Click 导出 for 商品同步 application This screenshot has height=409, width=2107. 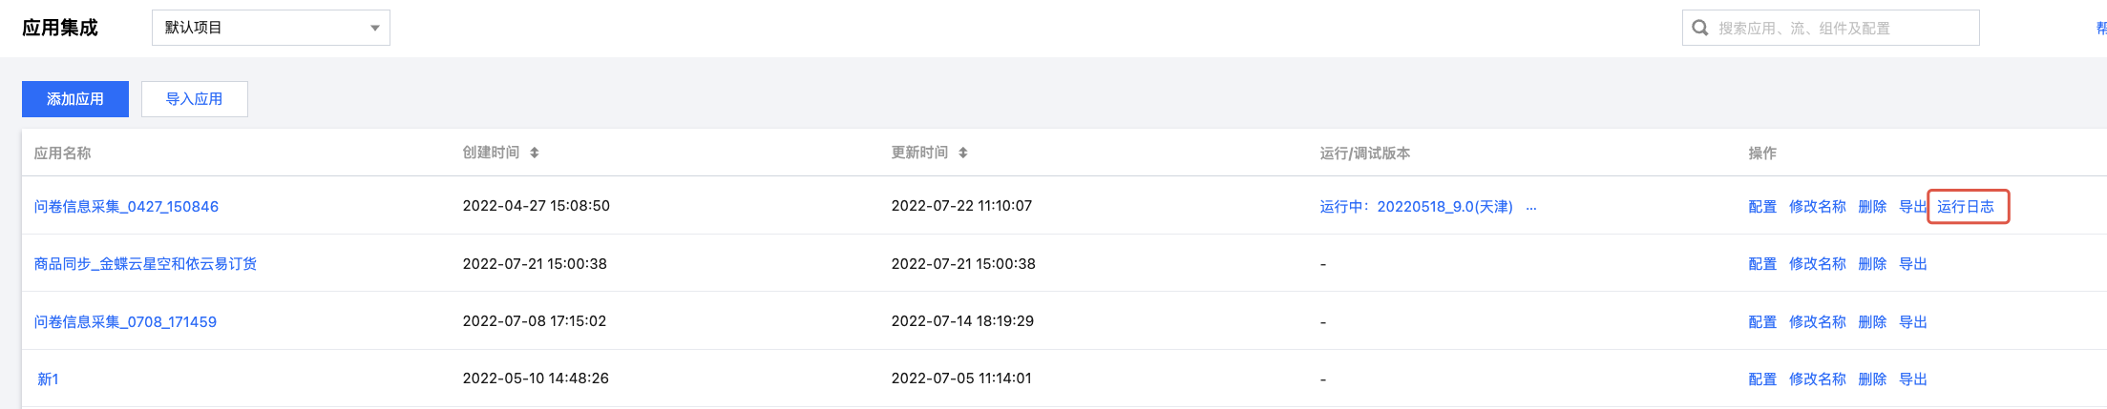pyautogui.click(x=1913, y=264)
